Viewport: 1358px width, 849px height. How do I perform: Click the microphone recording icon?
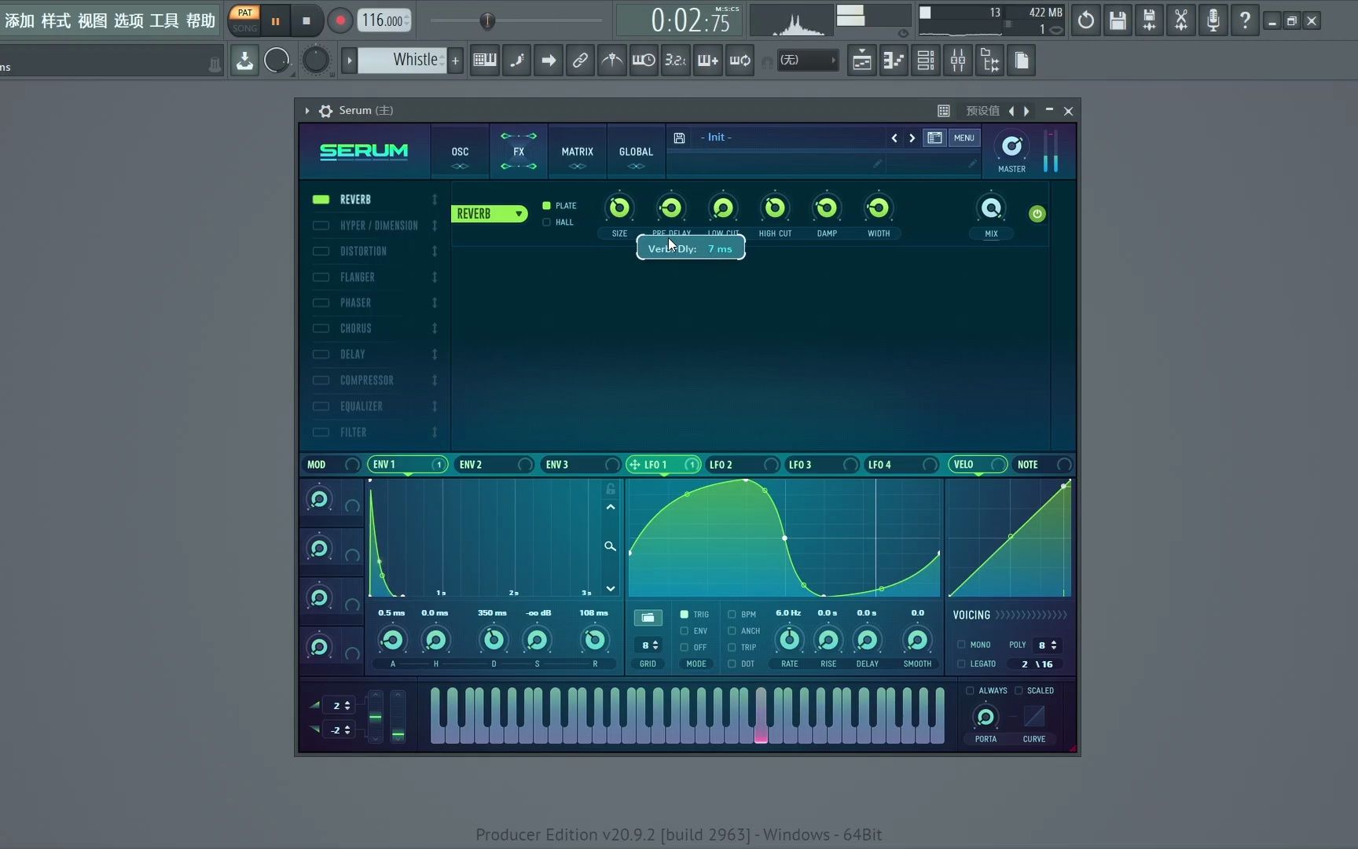[1213, 20]
